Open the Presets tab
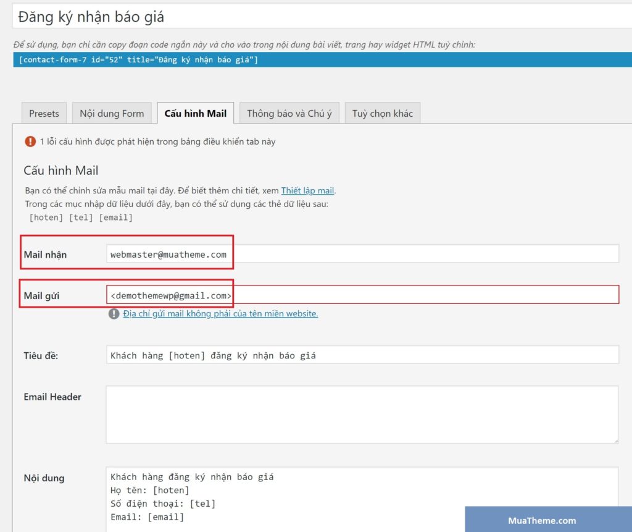 [44, 113]
